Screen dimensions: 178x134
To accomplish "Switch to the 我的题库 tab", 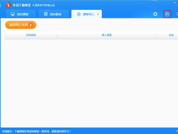I will coord(53,14).
